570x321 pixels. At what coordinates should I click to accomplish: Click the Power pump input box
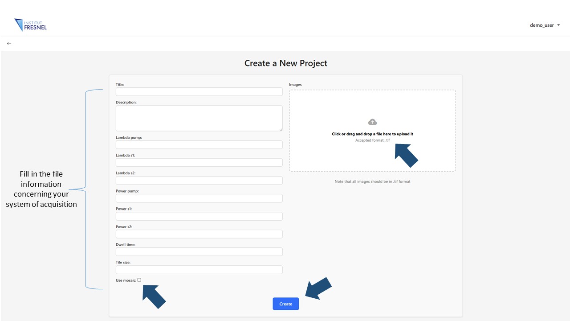199,198
